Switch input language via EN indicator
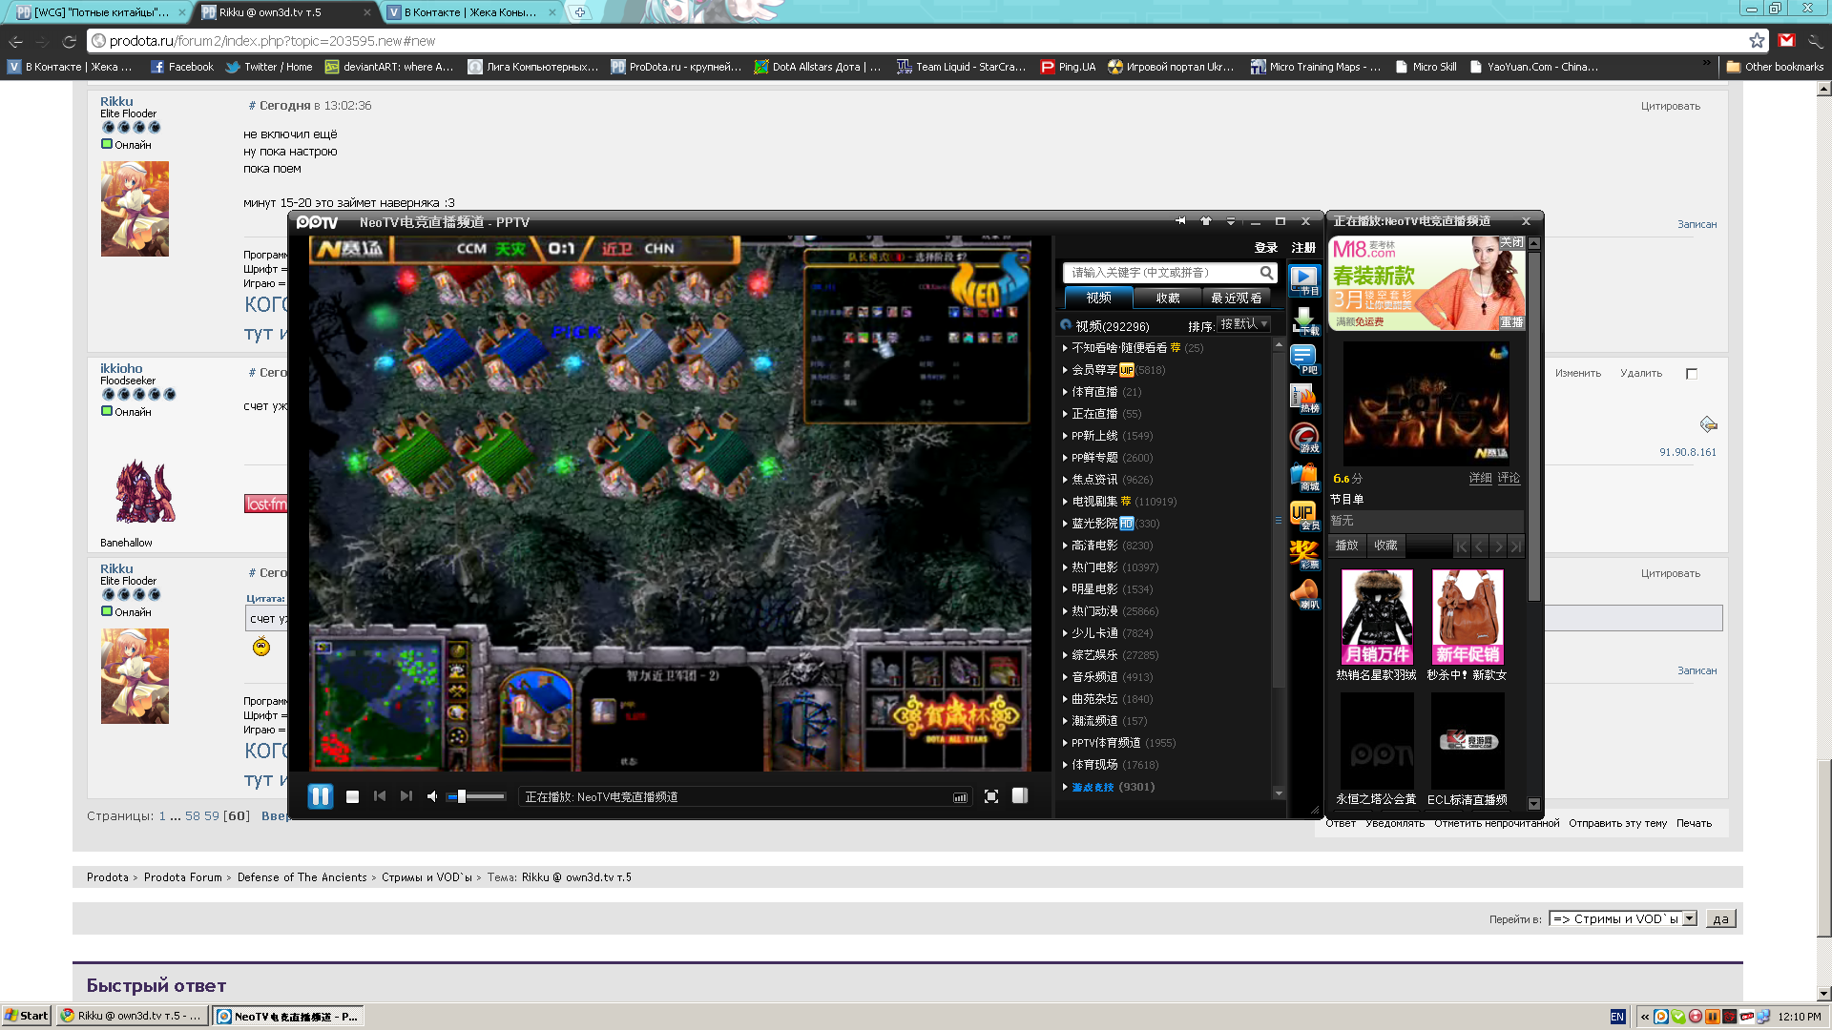This screenshot has width=1832, height=1030. [1617, 1017]
